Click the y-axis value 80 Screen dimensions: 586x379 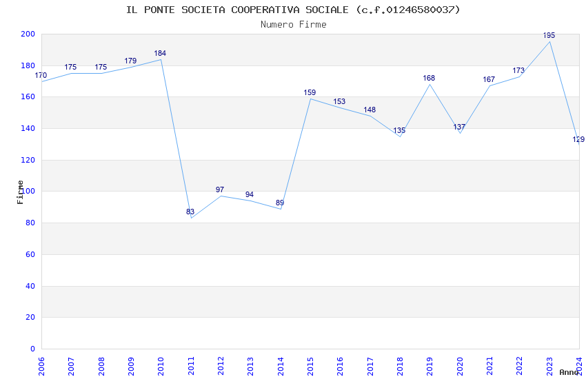[x=30, y=223]
